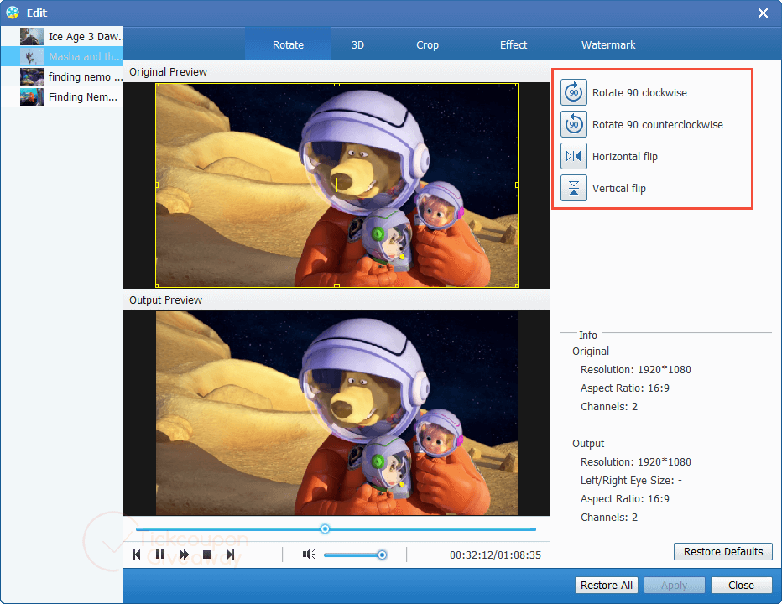Screen dimensions: 782x604
Task: Click the crop center crosshair in Original Preview
Action: click(x=336, y=185)
